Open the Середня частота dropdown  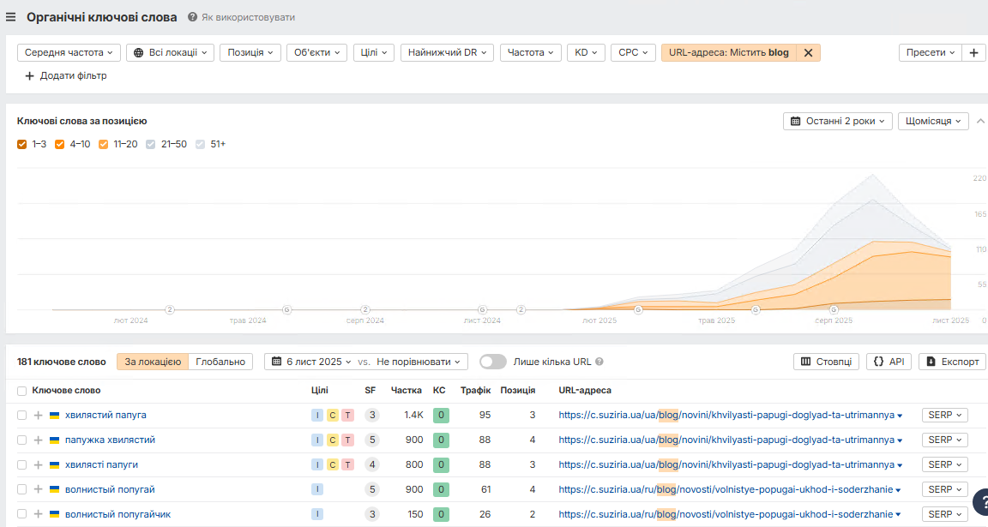click(x=69, y=53)
